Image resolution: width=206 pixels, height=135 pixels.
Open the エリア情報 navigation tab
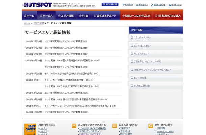pos(66,16)
